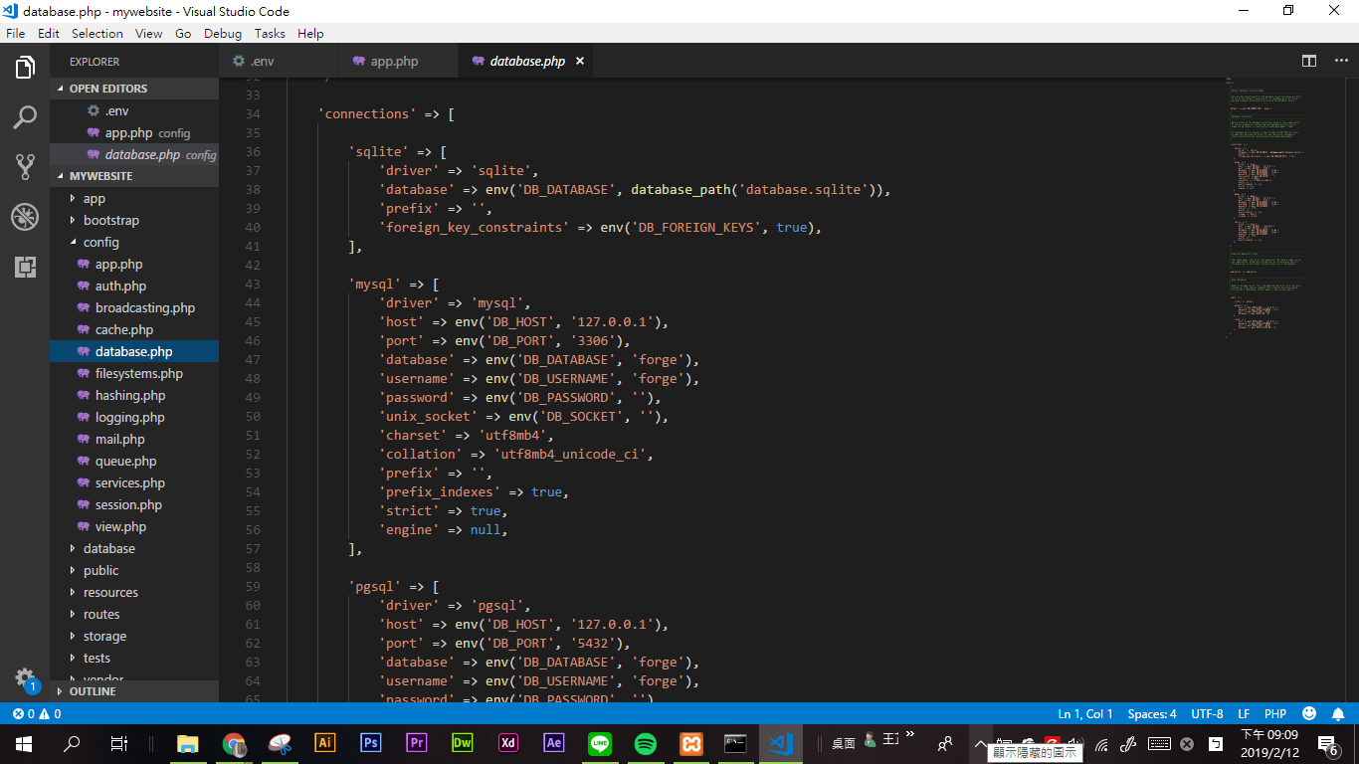Expand the bootstrap folder
The image size is (1359, 764).
(x=134, y=220)
